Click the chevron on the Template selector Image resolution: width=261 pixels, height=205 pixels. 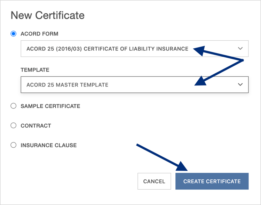tap(240, 84)
